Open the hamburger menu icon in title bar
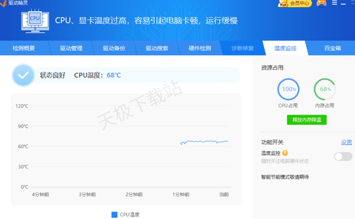The width and height of the screenshot is (355, 219). coord(334,3)
